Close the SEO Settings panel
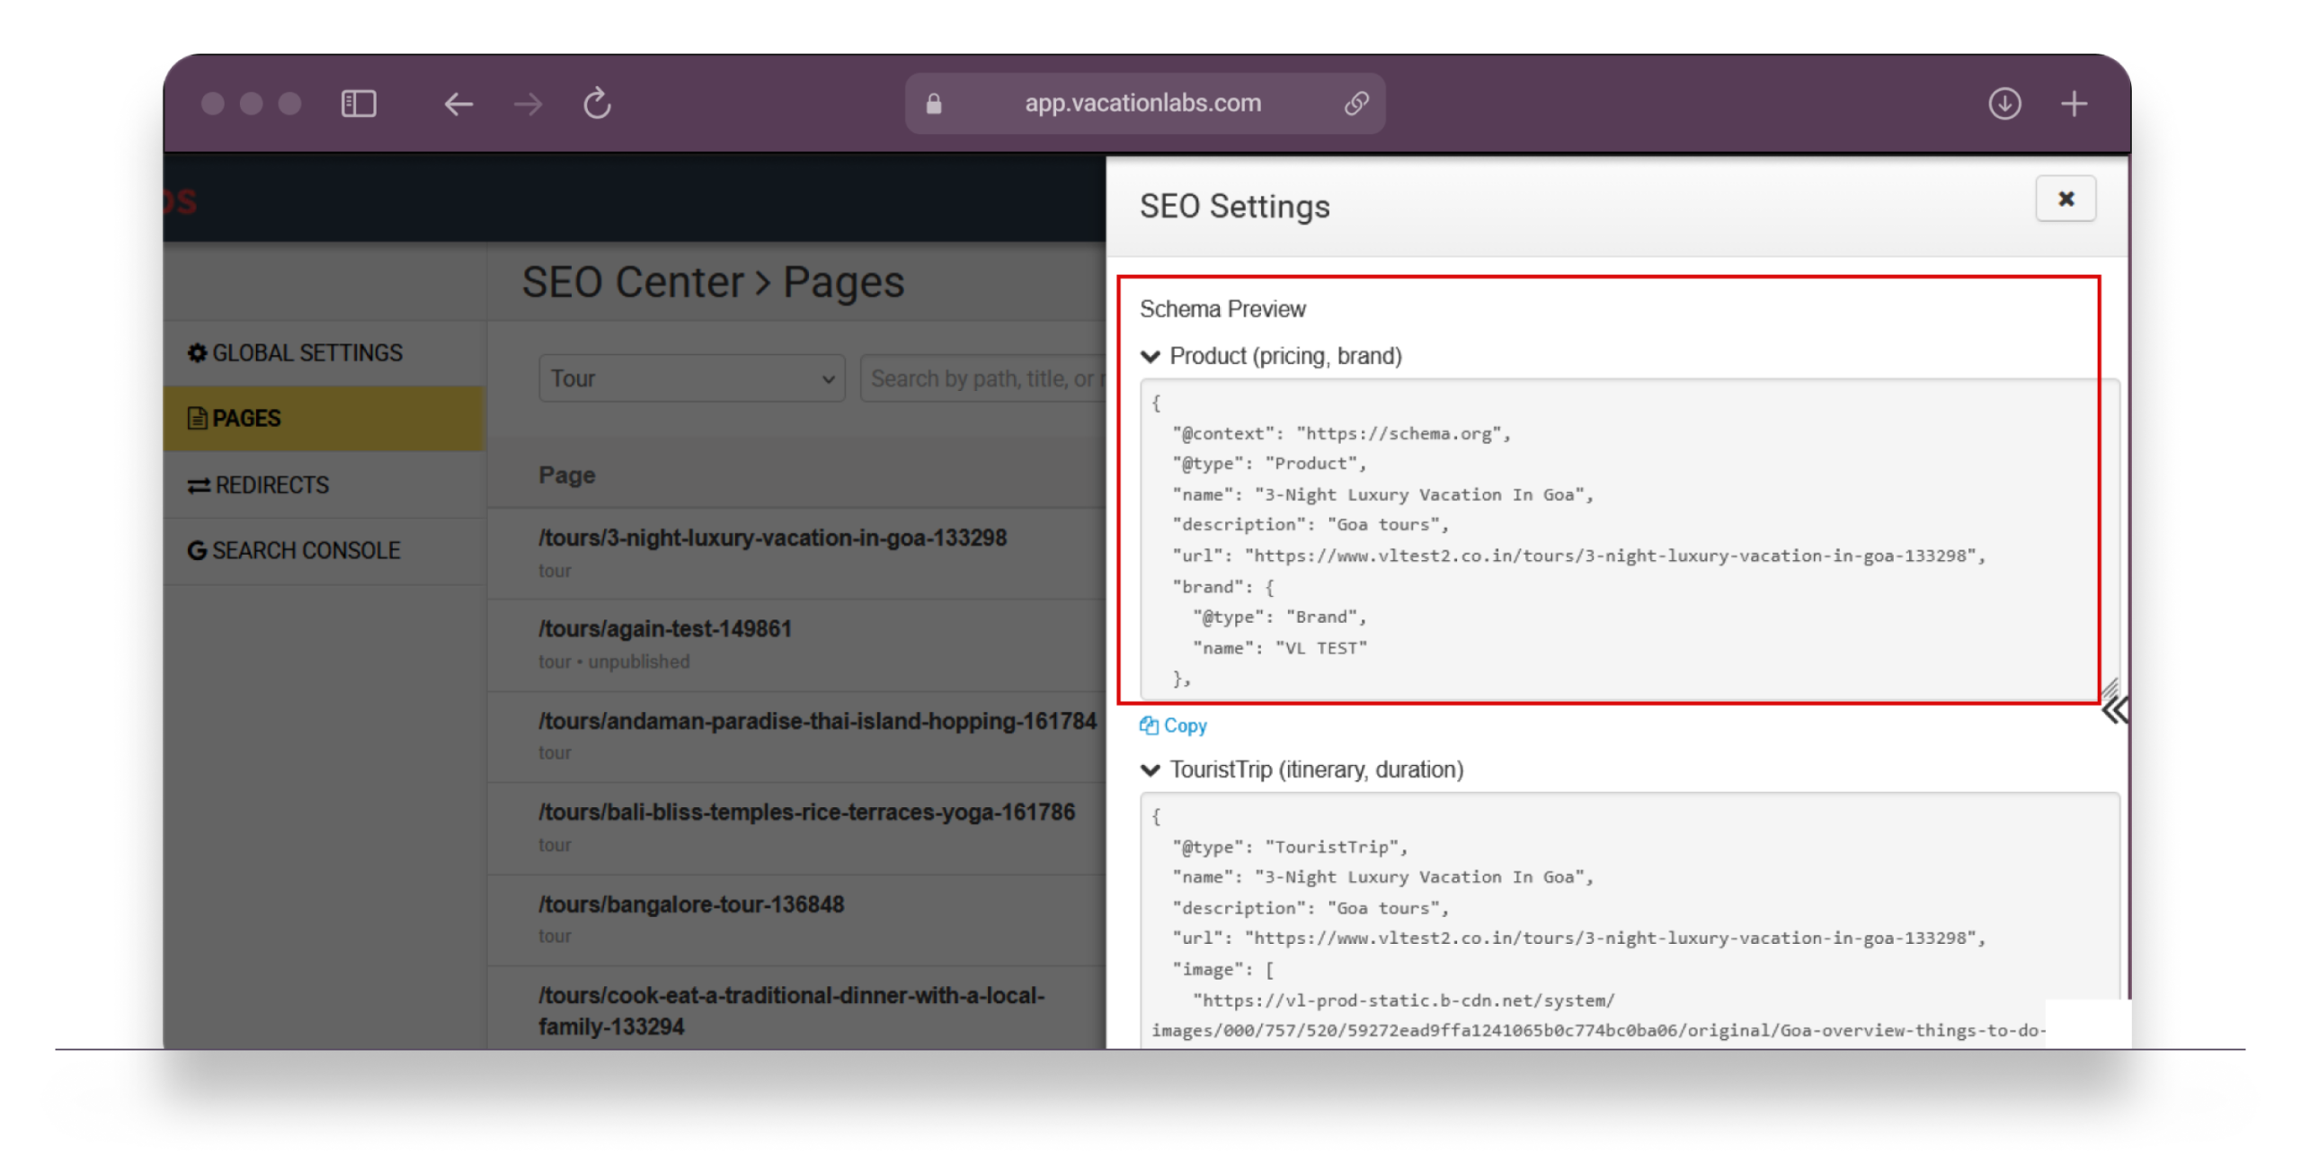 point(2066,199)
